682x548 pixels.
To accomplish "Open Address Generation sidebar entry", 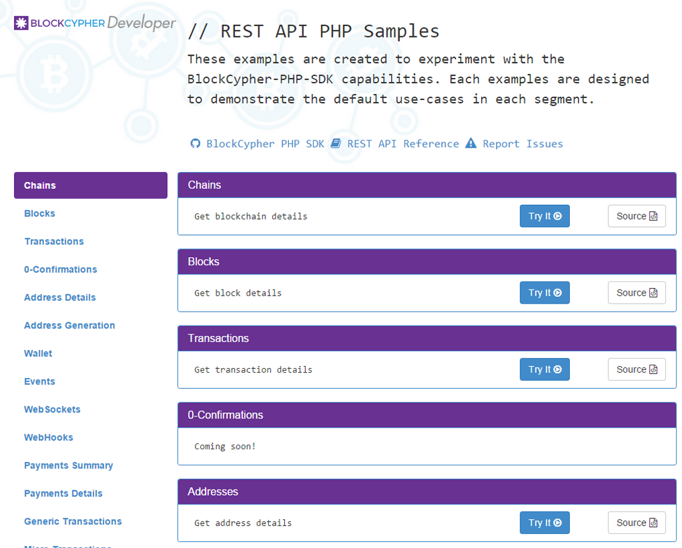I will (x=69, y=326).
